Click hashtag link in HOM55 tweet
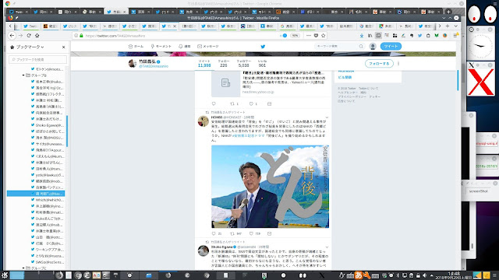Viewport: 499px width, 280px height. point(248,135)
